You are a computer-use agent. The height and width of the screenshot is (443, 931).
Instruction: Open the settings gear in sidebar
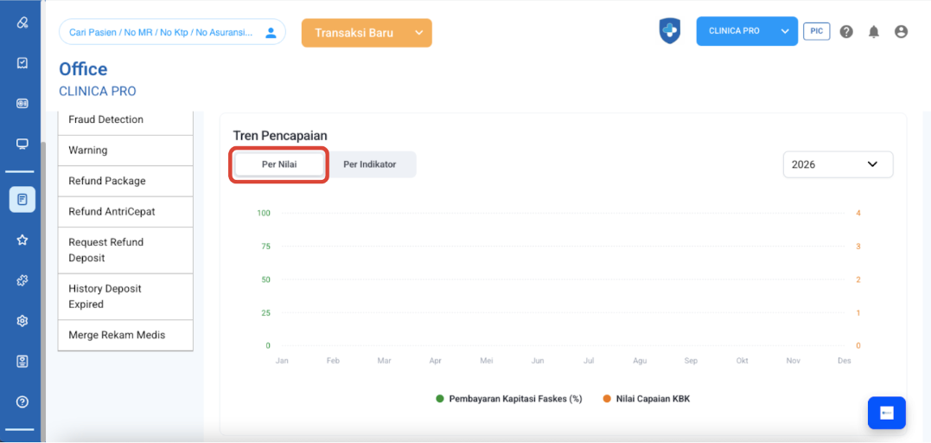pyautogui.click(x=22, y=321)
